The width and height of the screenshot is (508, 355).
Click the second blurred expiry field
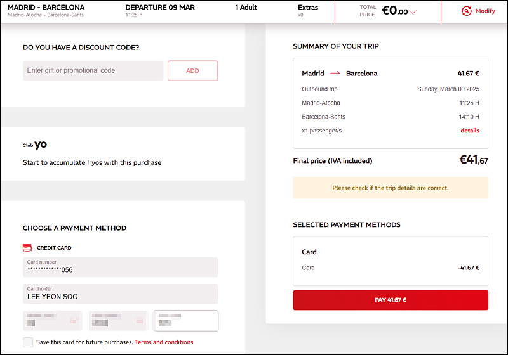[x=118, y=320]
